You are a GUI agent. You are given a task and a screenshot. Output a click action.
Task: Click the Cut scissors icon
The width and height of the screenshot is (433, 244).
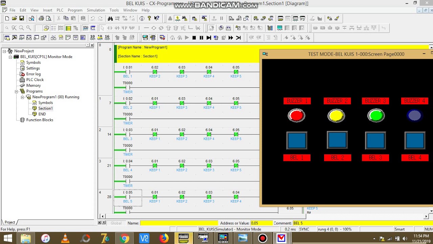(x=59, y=18)
